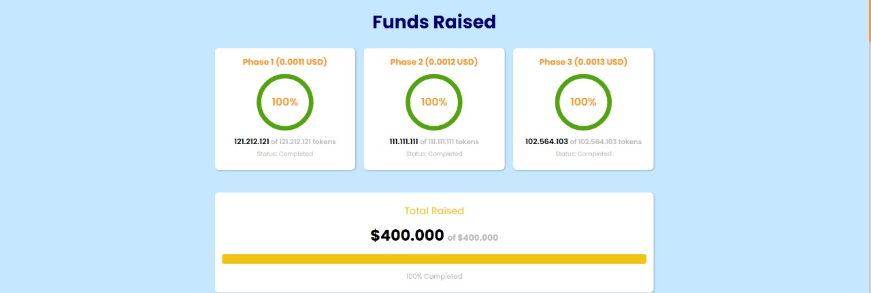Select the "Phase 2 (0.0012 USD)" card title
871x293 pixels.
[x=433, y=62]
